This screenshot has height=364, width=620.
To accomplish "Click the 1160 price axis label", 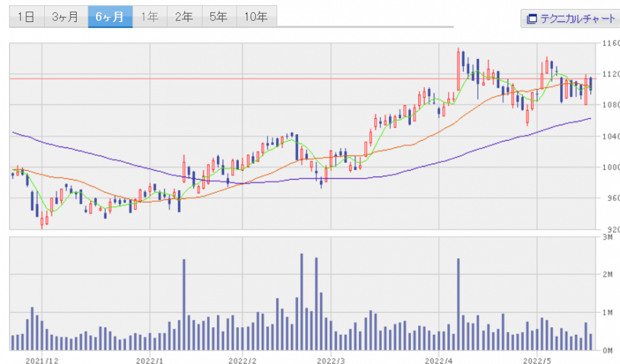I will click(x=610, y=43).
